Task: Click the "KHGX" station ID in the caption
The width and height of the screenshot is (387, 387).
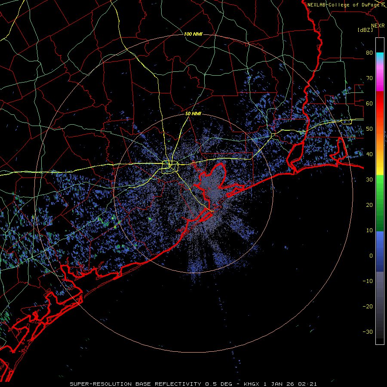Action: coord(252,384)
